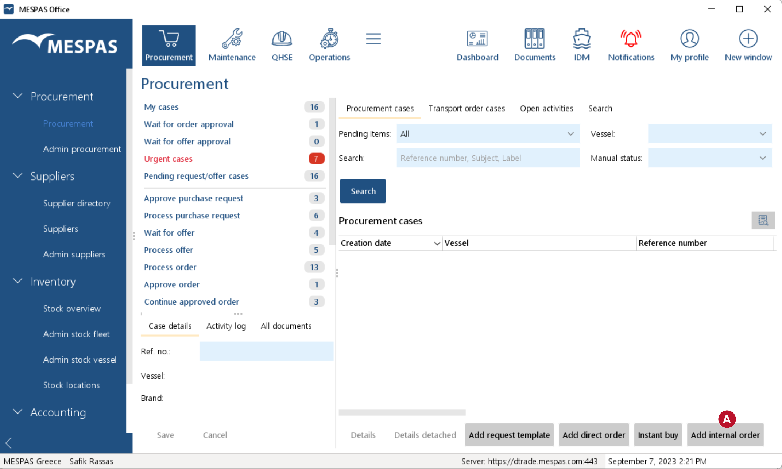
Task: Select Approve purchase request filter
Action: [233, 198]
